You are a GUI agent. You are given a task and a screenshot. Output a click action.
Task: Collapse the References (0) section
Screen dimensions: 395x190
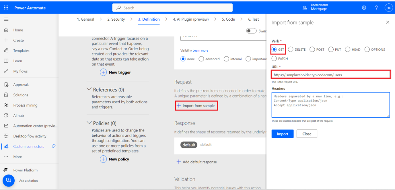(x=89, y=90)
